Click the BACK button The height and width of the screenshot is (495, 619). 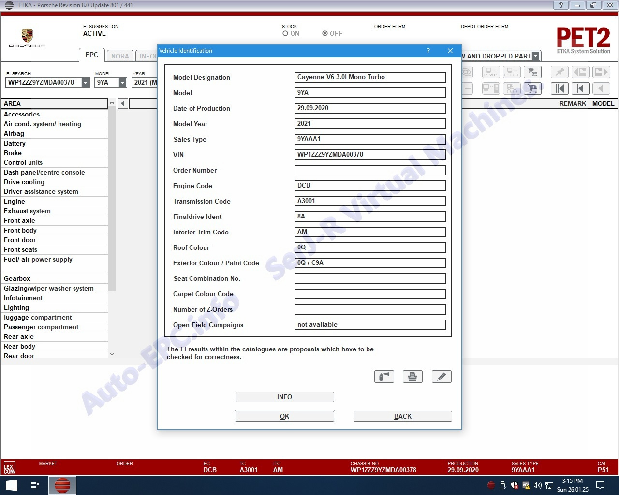402,416
